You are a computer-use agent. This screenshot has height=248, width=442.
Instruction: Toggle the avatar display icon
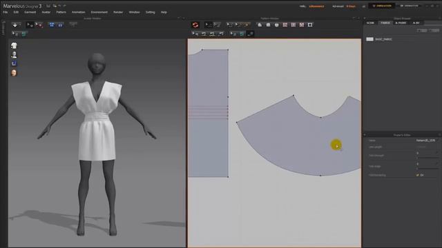pos(14,54)
